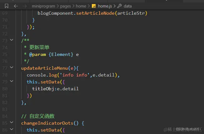Image resolution: width=204 pixels, height=134 pixels.
Task: Open the home folder breadcrumb
Action: [81, 6]
